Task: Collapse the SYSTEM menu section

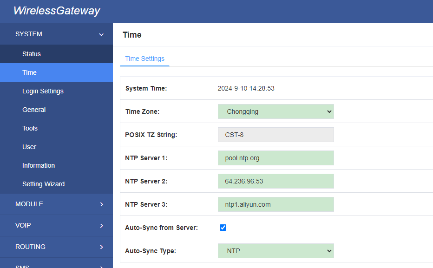Action: 56,34
